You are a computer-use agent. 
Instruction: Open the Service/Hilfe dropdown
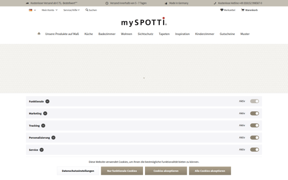click(72, 10)
